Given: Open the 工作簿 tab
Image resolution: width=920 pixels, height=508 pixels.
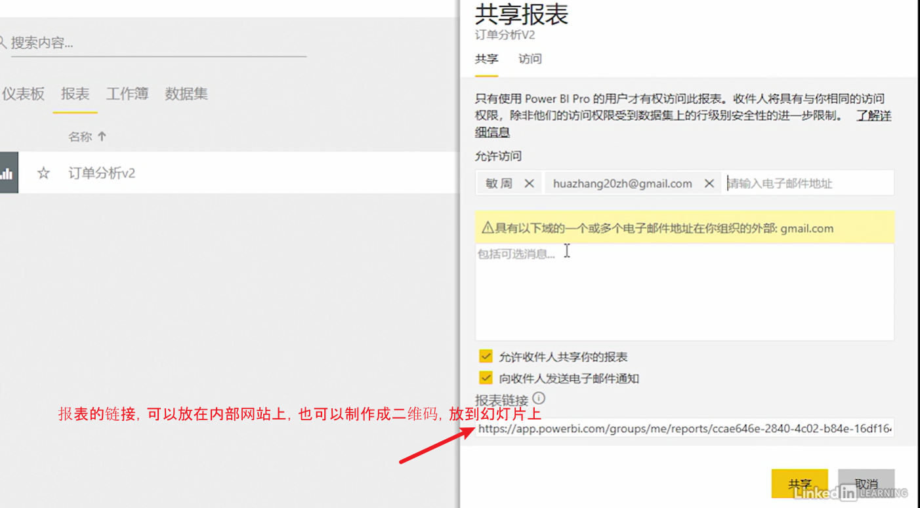Looking at the screenshot, I should [x=127, y=94].
